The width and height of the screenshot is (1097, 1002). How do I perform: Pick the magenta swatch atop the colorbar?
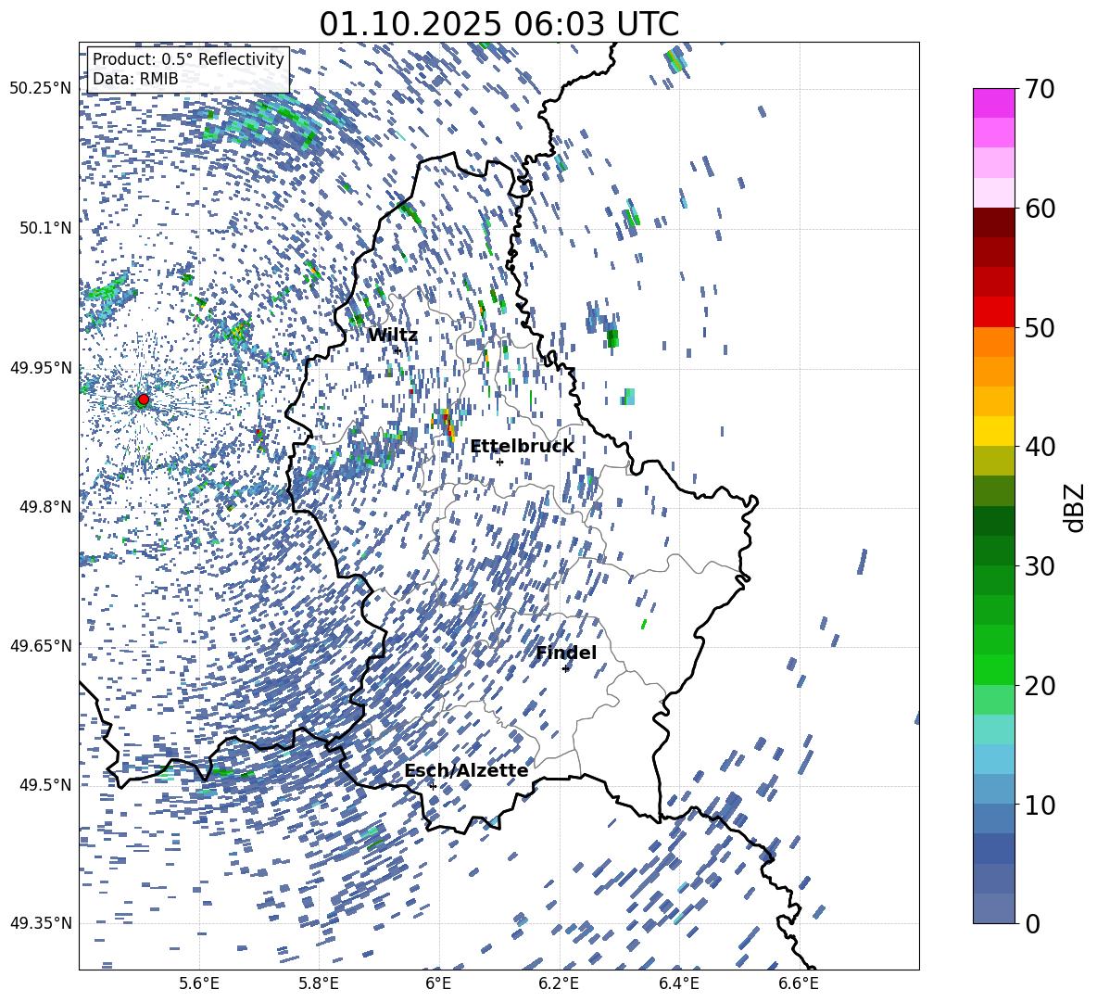click(993, 103)
